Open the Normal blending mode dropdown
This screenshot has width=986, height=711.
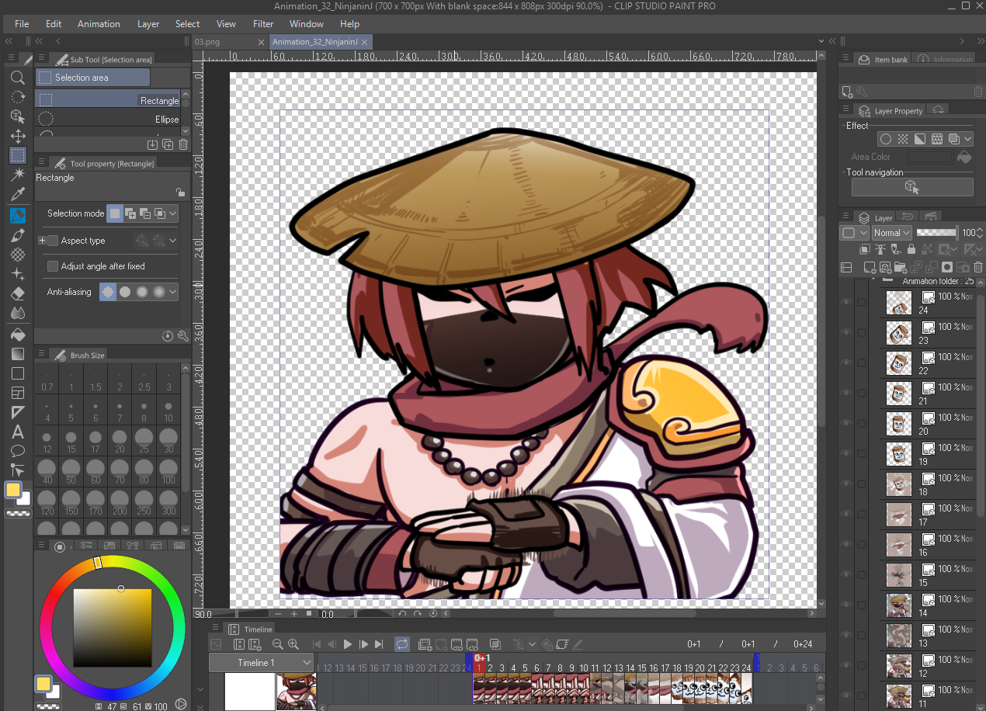(x=891, y=233)
